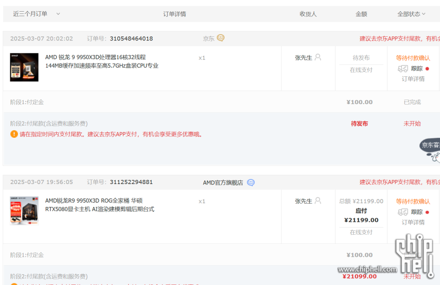The image size is (440, 285).
Task: Click 订单详情 link for order 310548464018
Action: pos(413,79)
